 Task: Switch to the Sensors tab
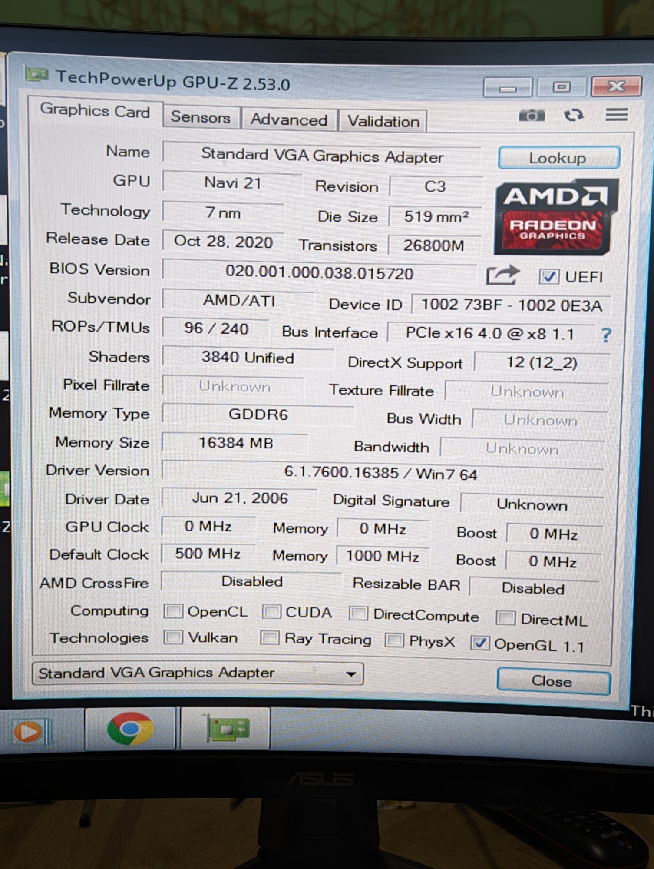coord(201,117)
